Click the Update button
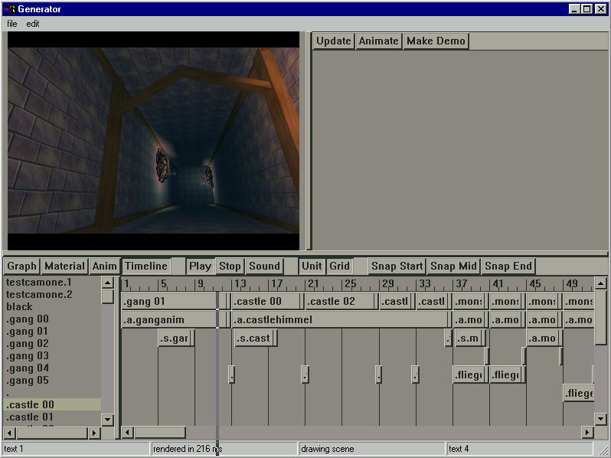611x458 pixels. [333, 41]
